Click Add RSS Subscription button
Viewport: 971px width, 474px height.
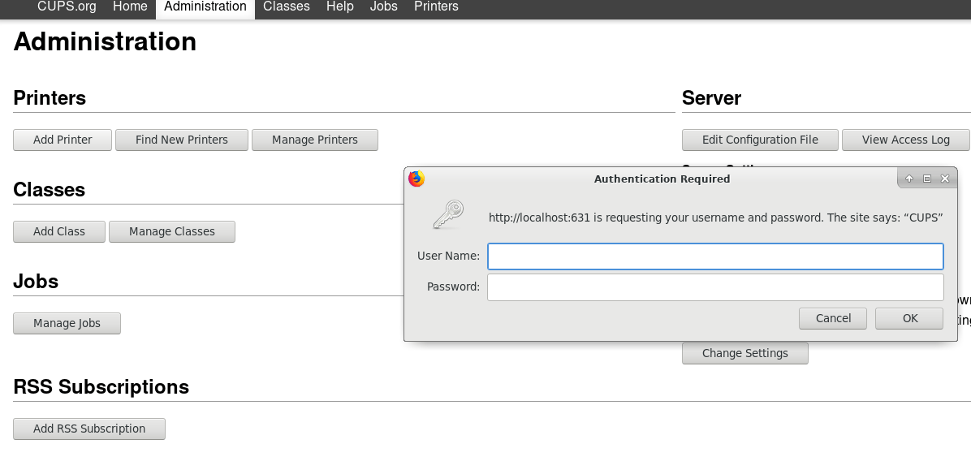pyautogui.click(x=89, y=429)
